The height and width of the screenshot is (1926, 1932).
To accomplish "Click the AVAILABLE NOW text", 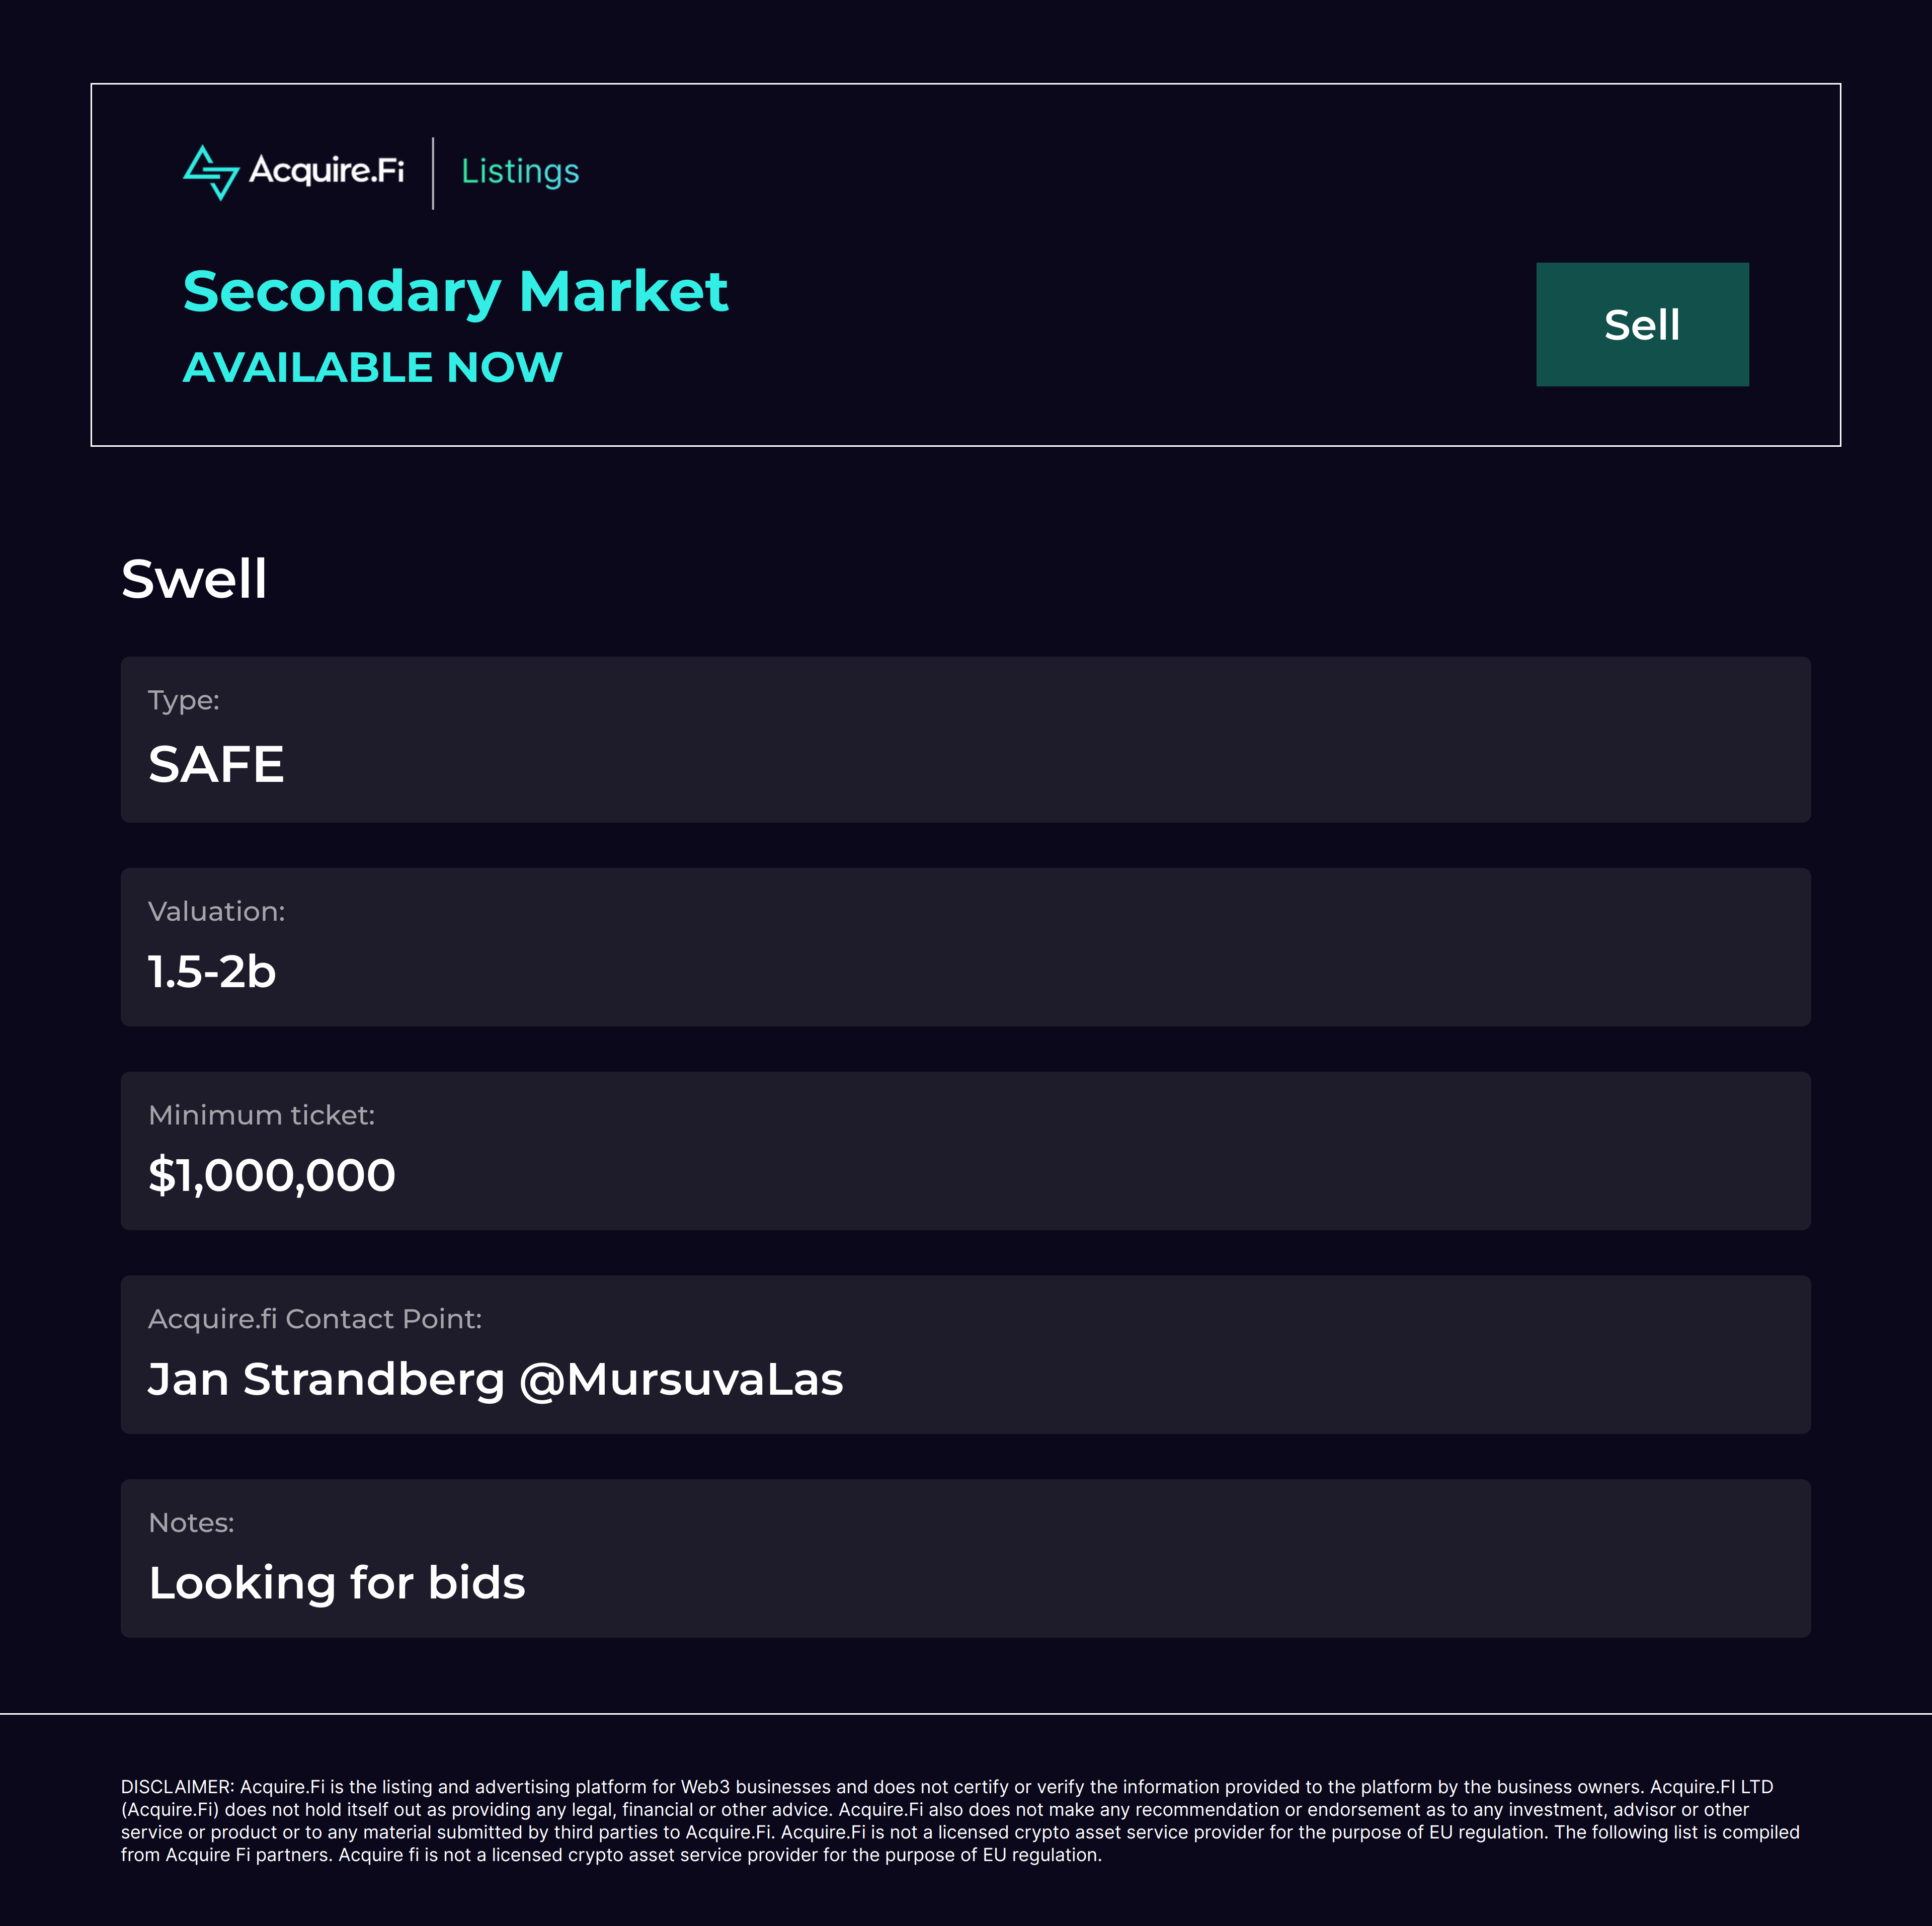I will point(372,367).
